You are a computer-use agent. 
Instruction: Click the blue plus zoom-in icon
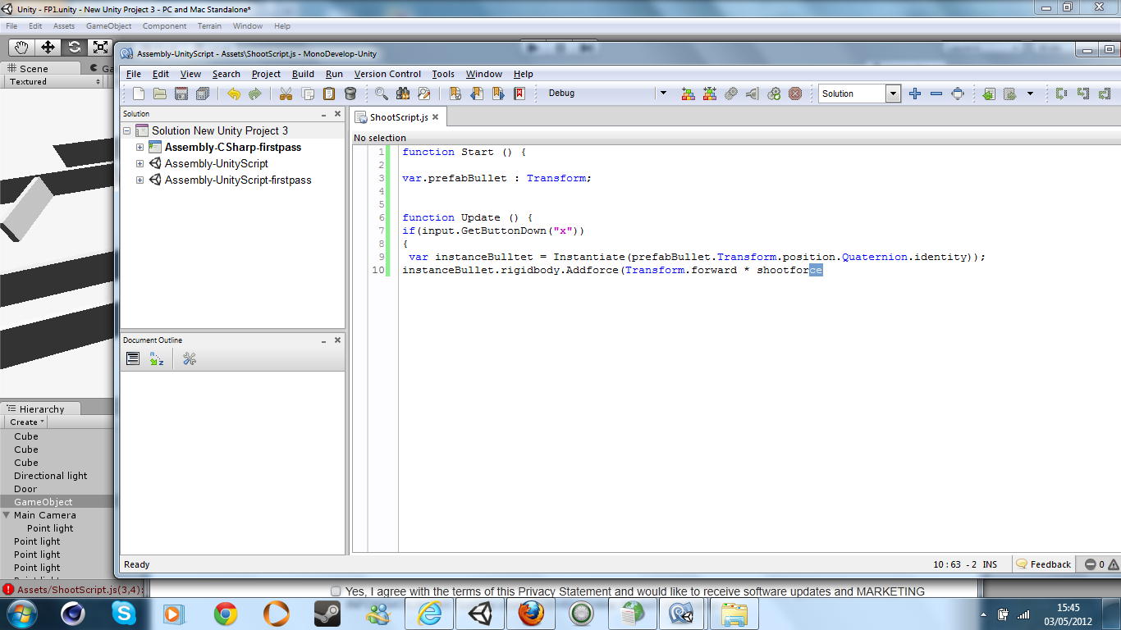coord(915,94)
